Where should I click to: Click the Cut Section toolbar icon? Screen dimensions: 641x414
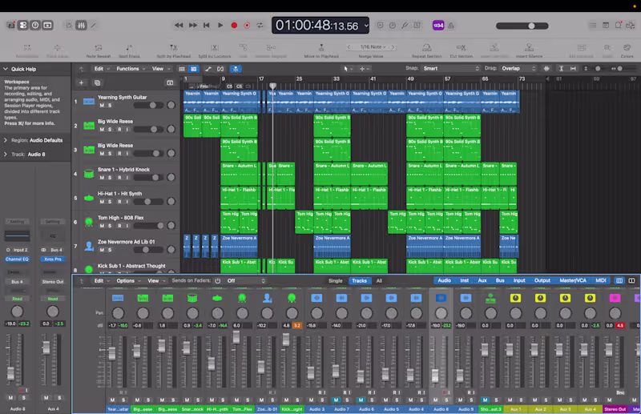point(462,48)
